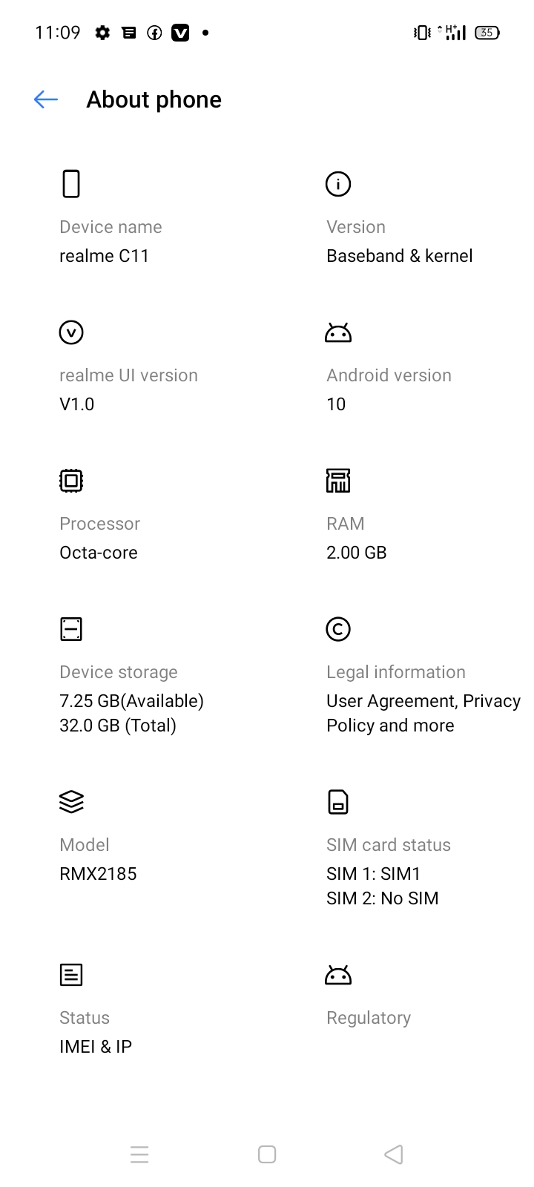Tap the Processor chip icon
The image size is (534, 1187).
click(71, 481)
